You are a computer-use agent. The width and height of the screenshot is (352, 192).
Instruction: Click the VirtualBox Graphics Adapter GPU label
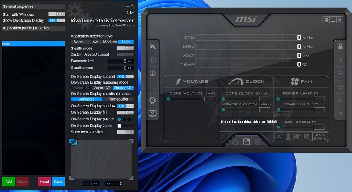click(248, 122)
